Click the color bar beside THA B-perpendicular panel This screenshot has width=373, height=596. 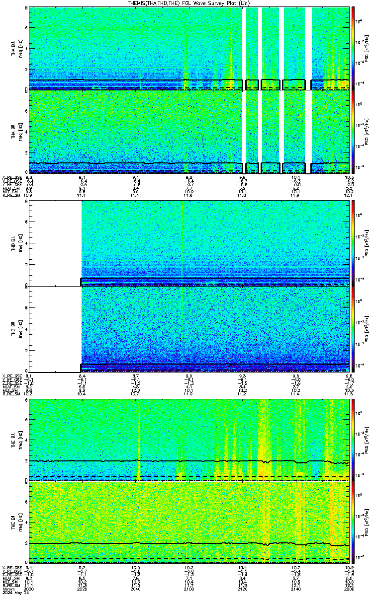coord(353,48)
